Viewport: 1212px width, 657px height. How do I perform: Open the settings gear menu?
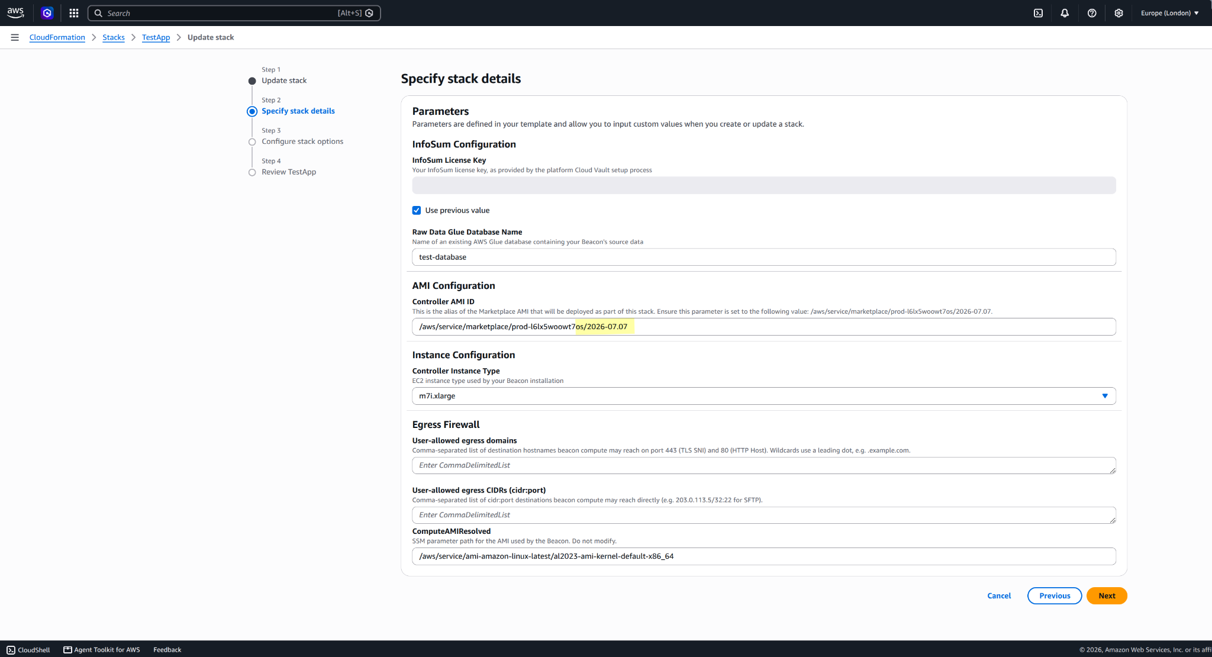click(x=1118, y=13)
